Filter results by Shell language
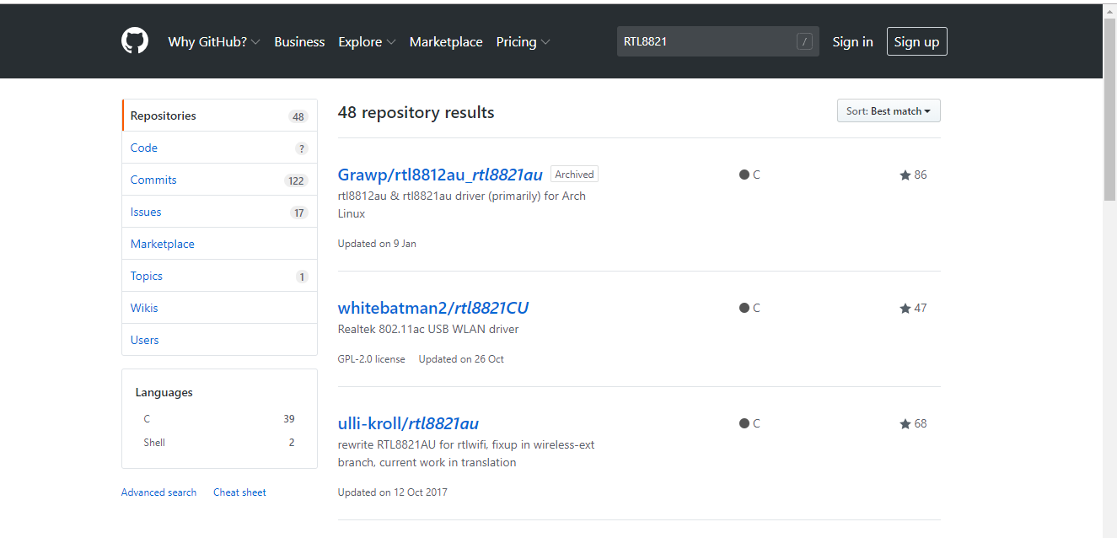 pos(219,443)
